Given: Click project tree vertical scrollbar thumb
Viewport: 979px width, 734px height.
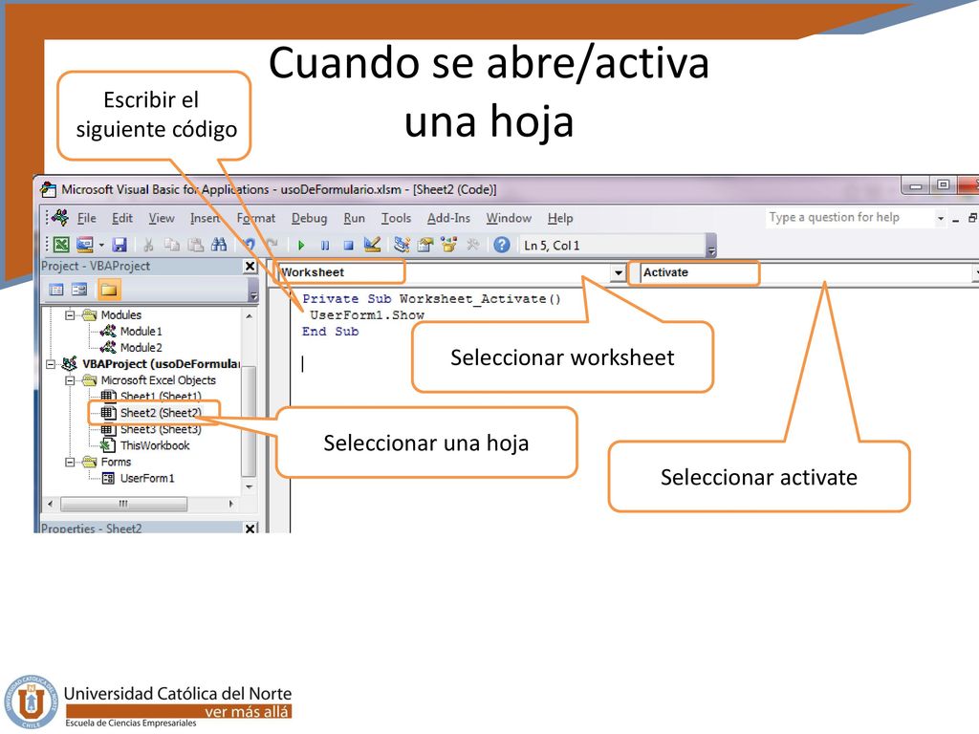Looking at the screenshot, I should click(249, 421).
